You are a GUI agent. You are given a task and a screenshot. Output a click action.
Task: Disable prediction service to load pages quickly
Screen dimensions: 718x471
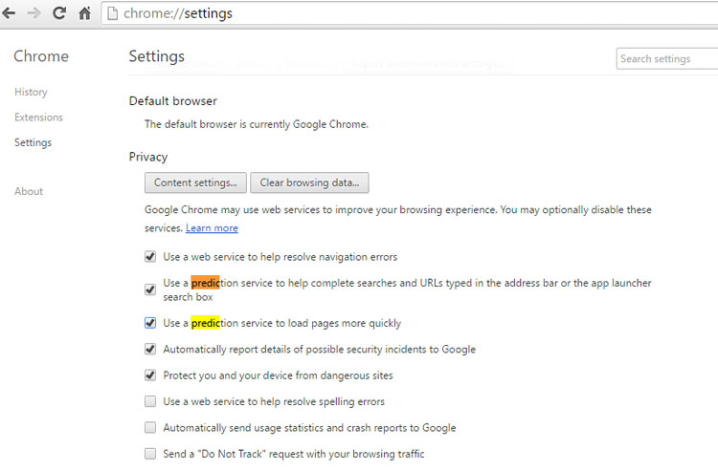(150, 323)
